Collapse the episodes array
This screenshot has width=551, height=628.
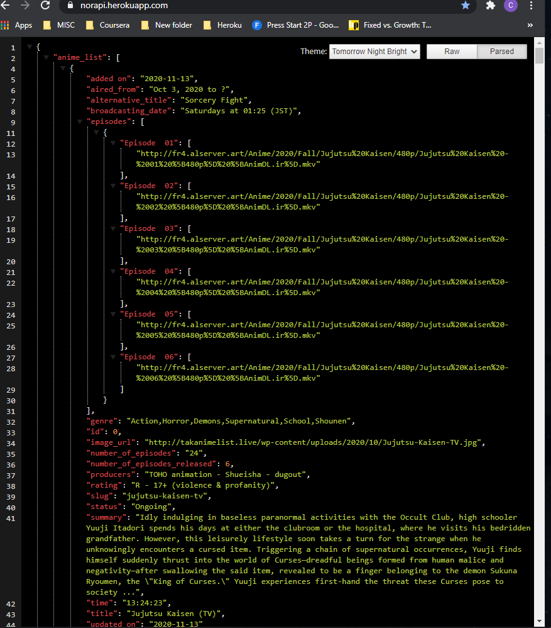80,121
